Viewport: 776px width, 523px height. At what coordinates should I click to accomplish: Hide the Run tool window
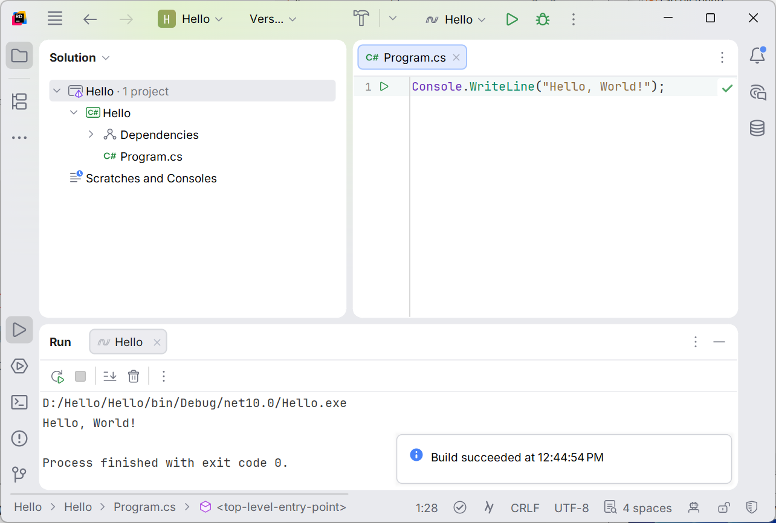719,342
